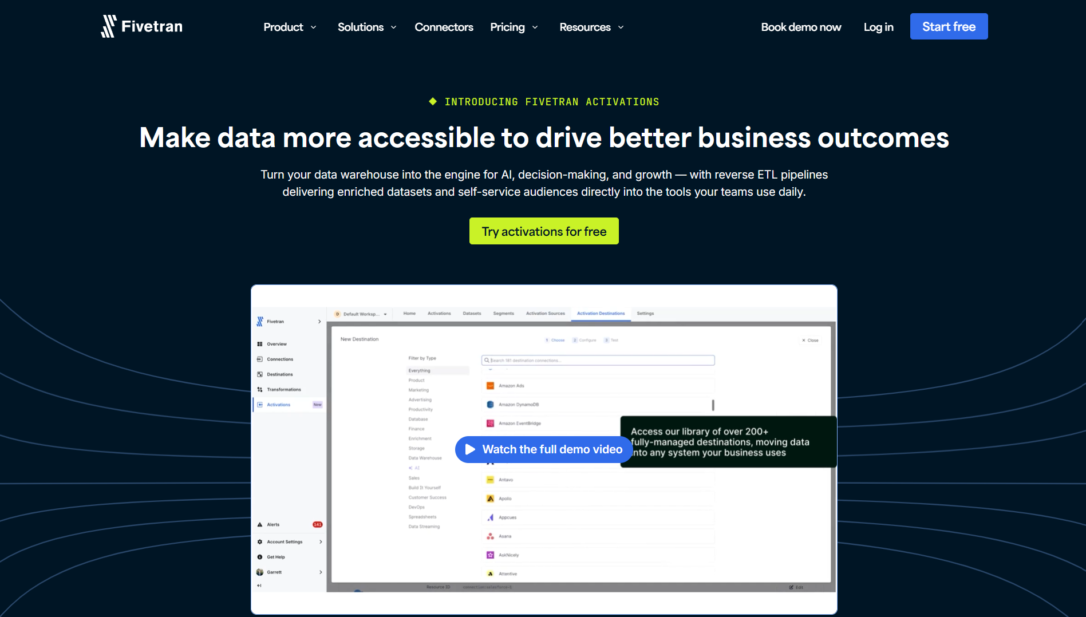Click Close button in New Destination dialog
1086x617 pixels.
click(810, 341)
